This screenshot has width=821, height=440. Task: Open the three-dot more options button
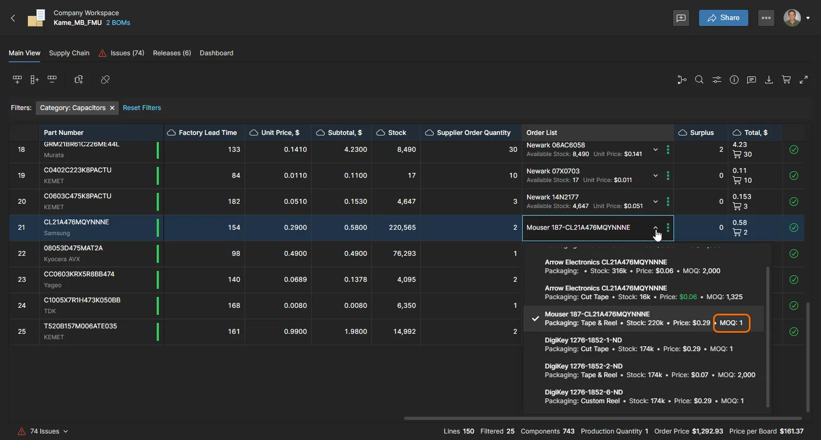(x=766, y=18)
